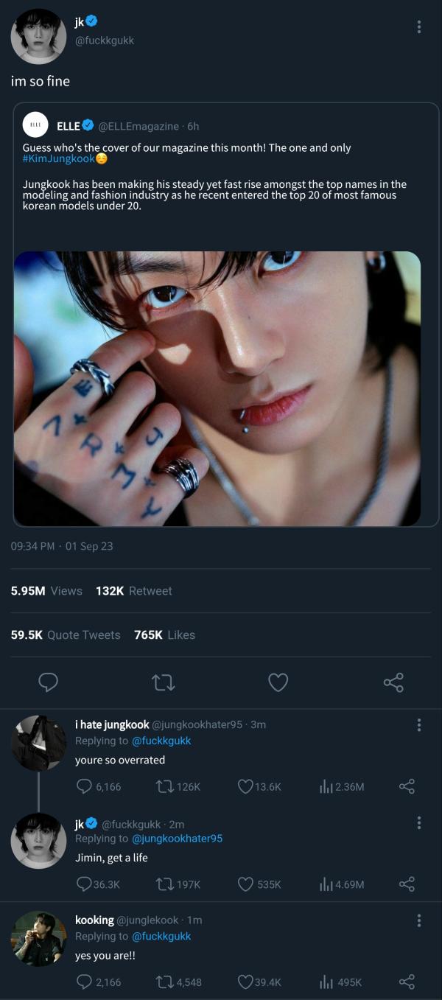View the 765K Likes list

pos(164,634)
